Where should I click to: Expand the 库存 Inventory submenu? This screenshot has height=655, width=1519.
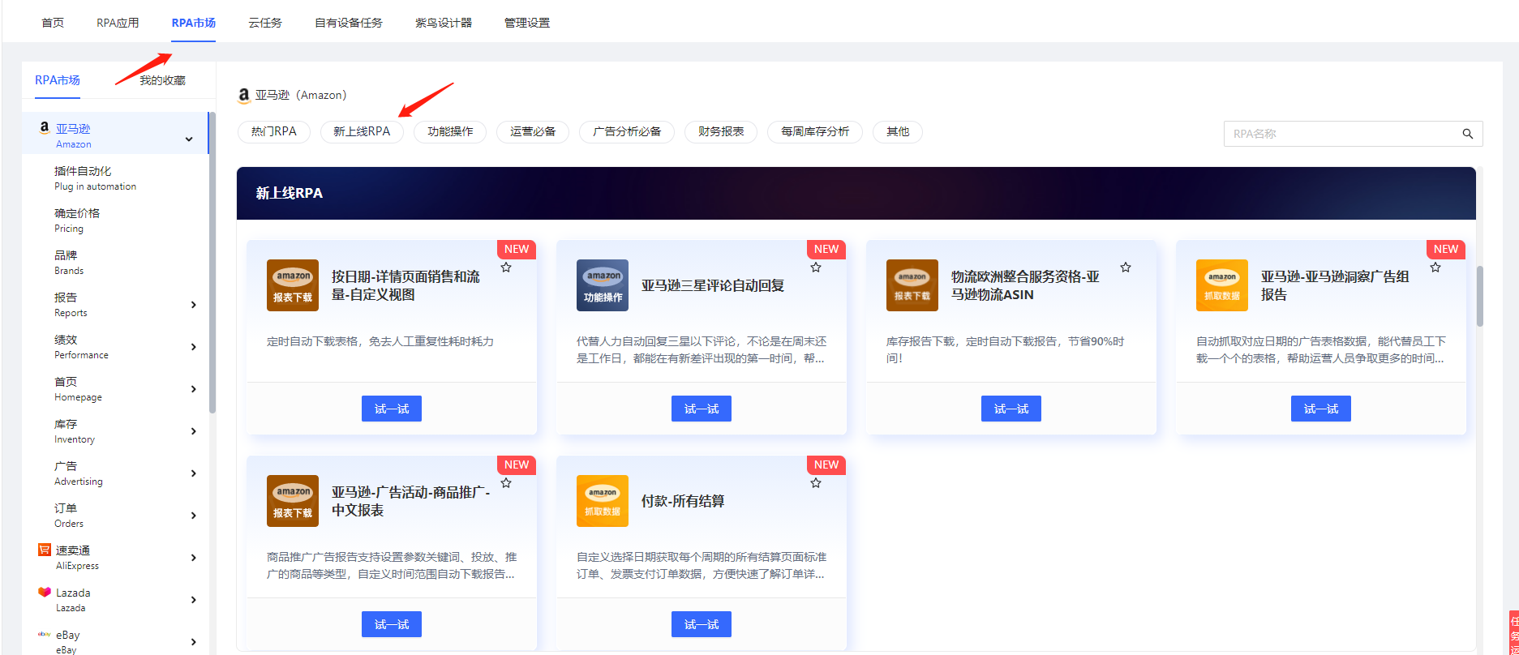pyautogui.click(x=193, y=431)
